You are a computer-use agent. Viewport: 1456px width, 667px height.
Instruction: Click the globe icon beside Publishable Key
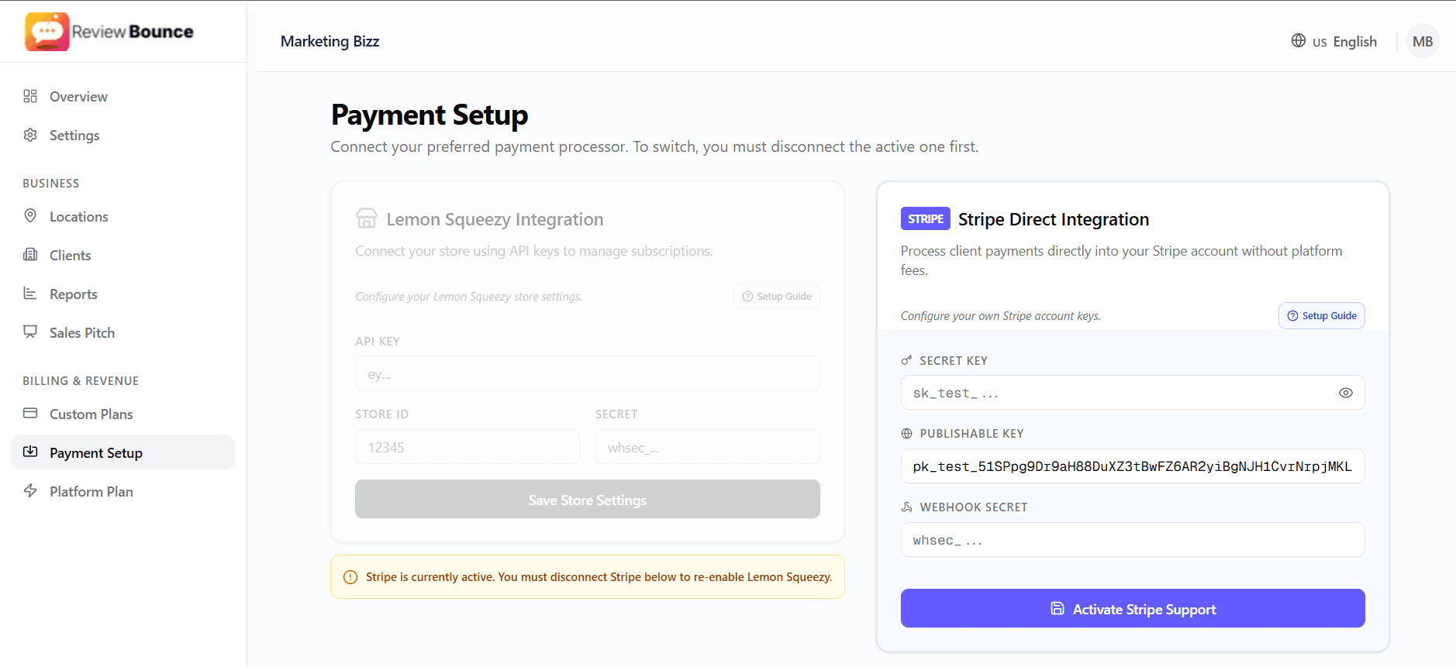(x=906, y=434)
